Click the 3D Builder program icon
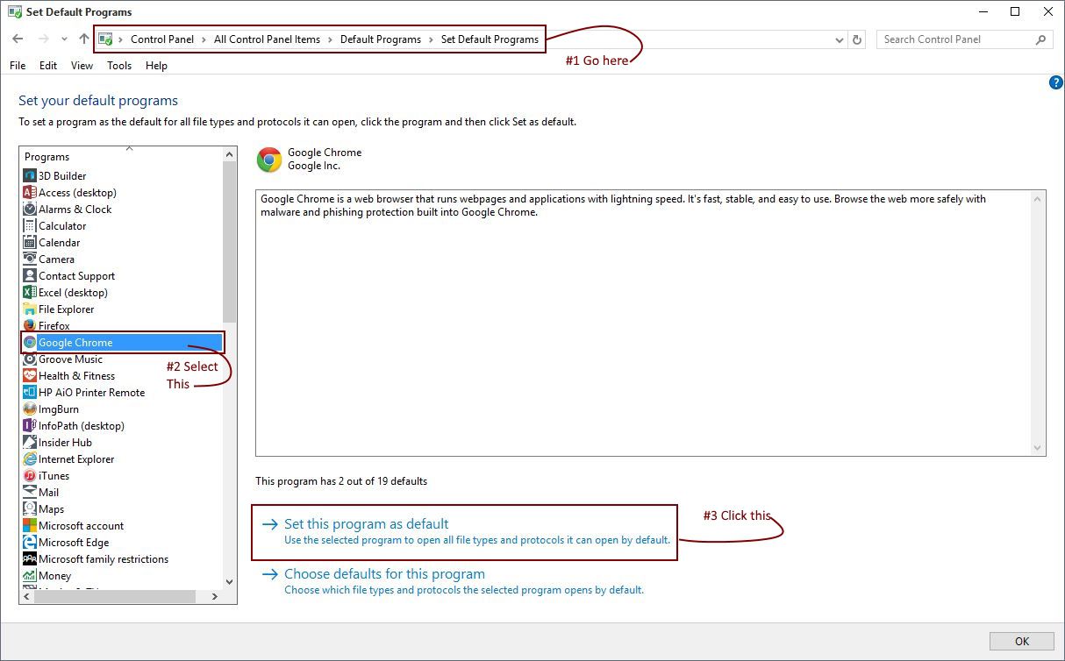Viewport: 1065px width, 661px height. coord(30,175)
